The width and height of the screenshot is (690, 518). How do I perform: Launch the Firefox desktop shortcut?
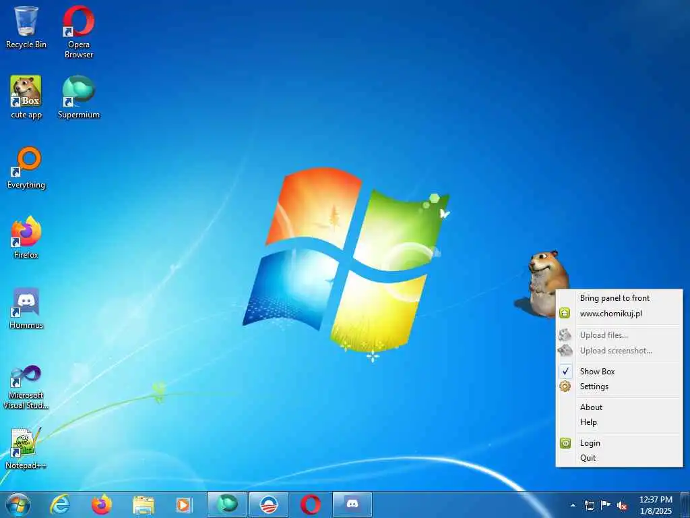pos(26,237)
